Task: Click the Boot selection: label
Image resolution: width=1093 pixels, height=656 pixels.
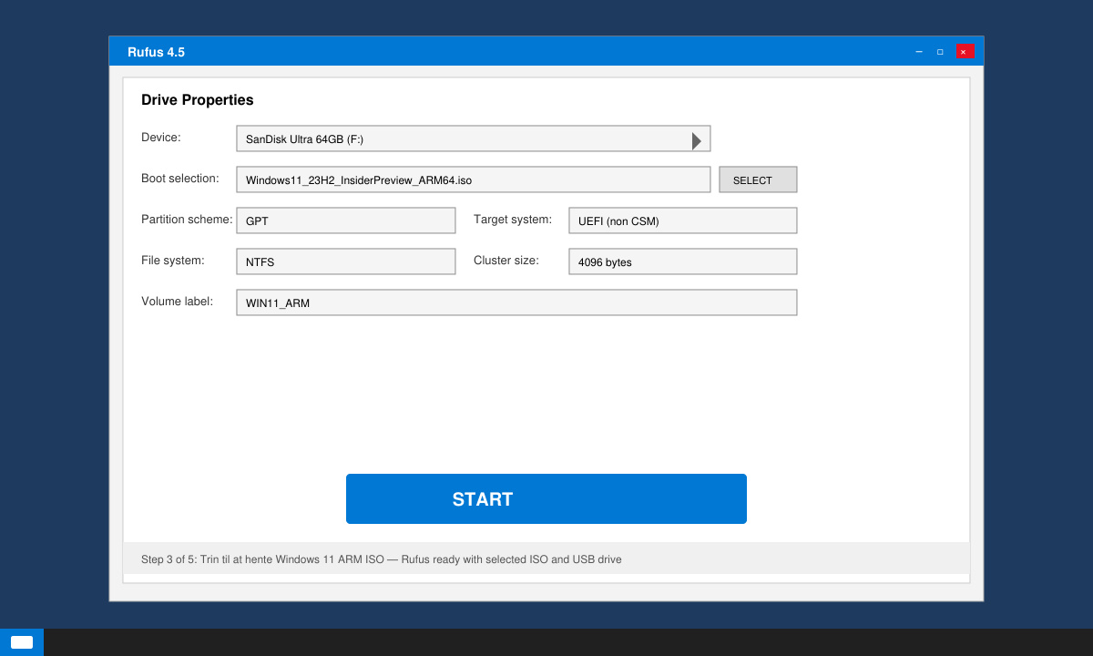Action: [x=180, y=179]
